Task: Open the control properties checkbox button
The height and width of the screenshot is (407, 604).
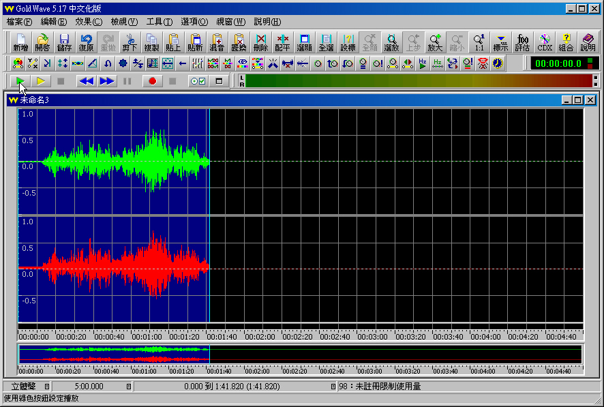Action: click(198, 81)
